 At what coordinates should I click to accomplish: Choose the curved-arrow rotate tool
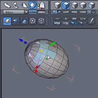point(16,5)
